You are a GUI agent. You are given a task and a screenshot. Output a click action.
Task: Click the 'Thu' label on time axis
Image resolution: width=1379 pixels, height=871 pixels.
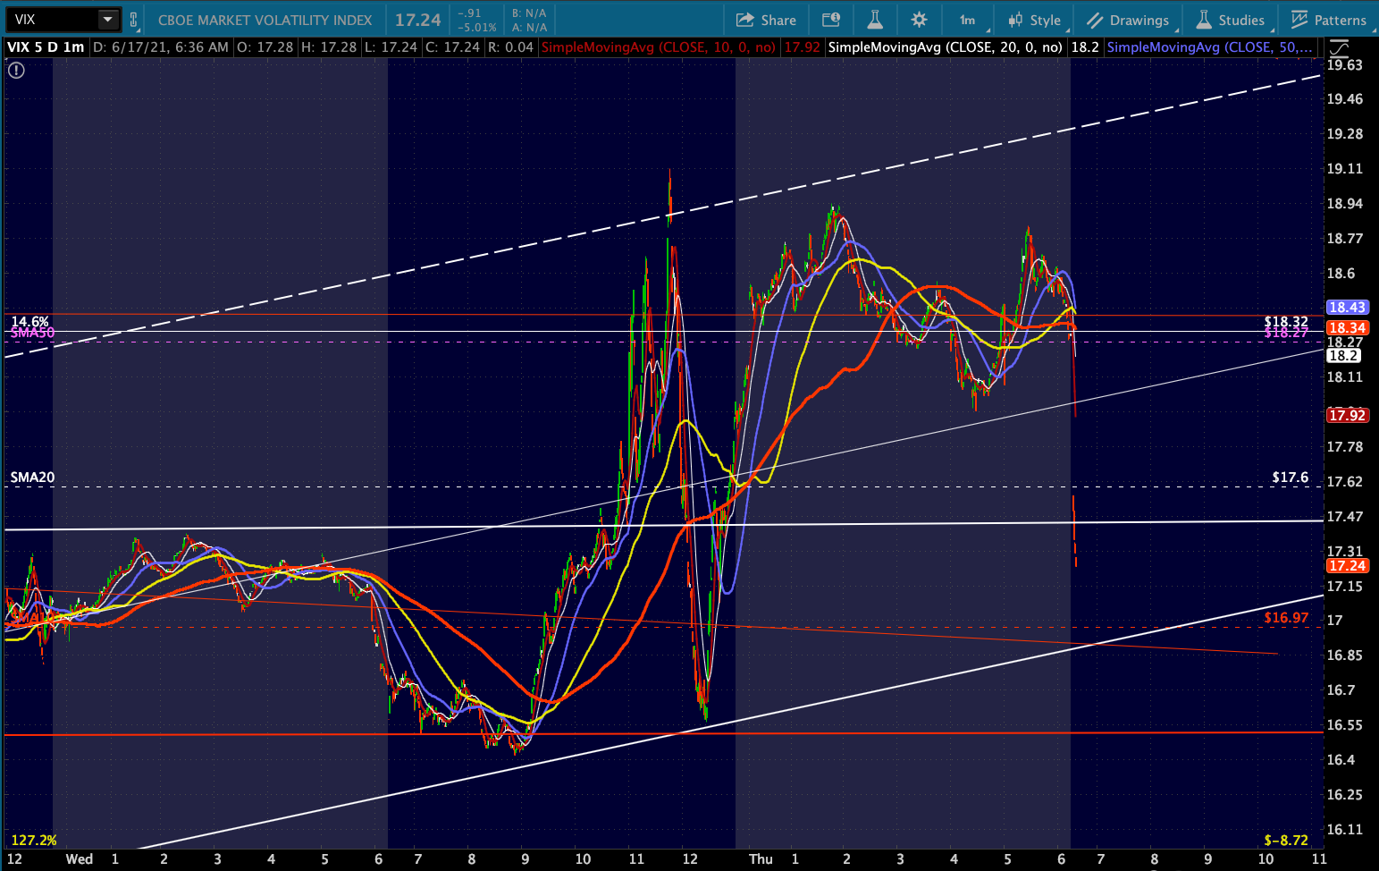[x=761, y=859]
